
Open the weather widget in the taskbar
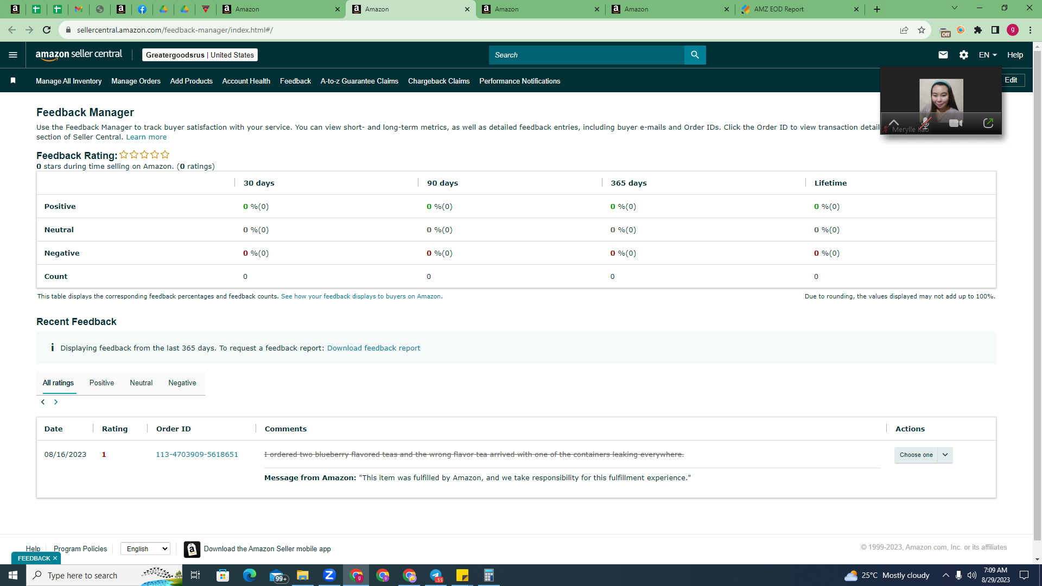click(887, 575)
